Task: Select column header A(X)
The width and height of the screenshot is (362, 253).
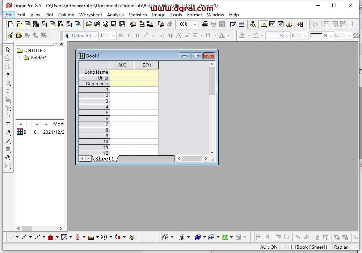Action: (x=122, y=65)
